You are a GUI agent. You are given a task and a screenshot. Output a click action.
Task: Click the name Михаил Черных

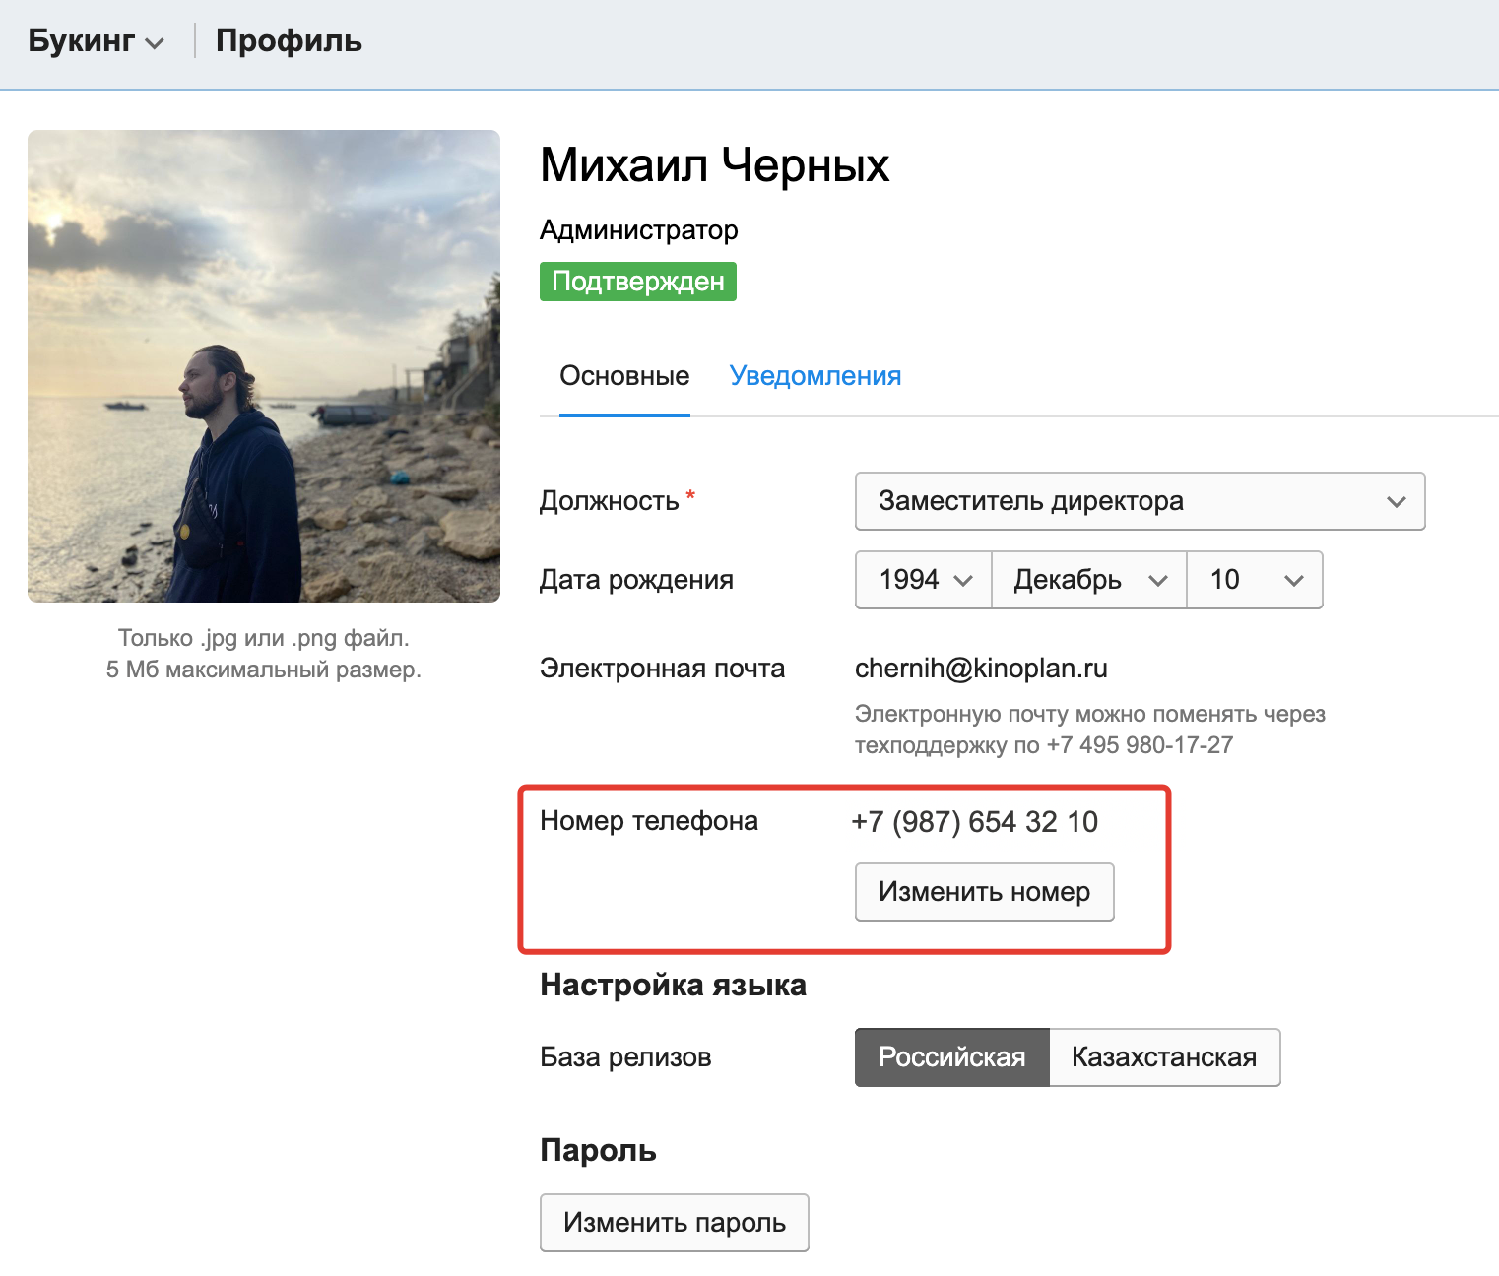pyautogui.click(x=715, y=165)
